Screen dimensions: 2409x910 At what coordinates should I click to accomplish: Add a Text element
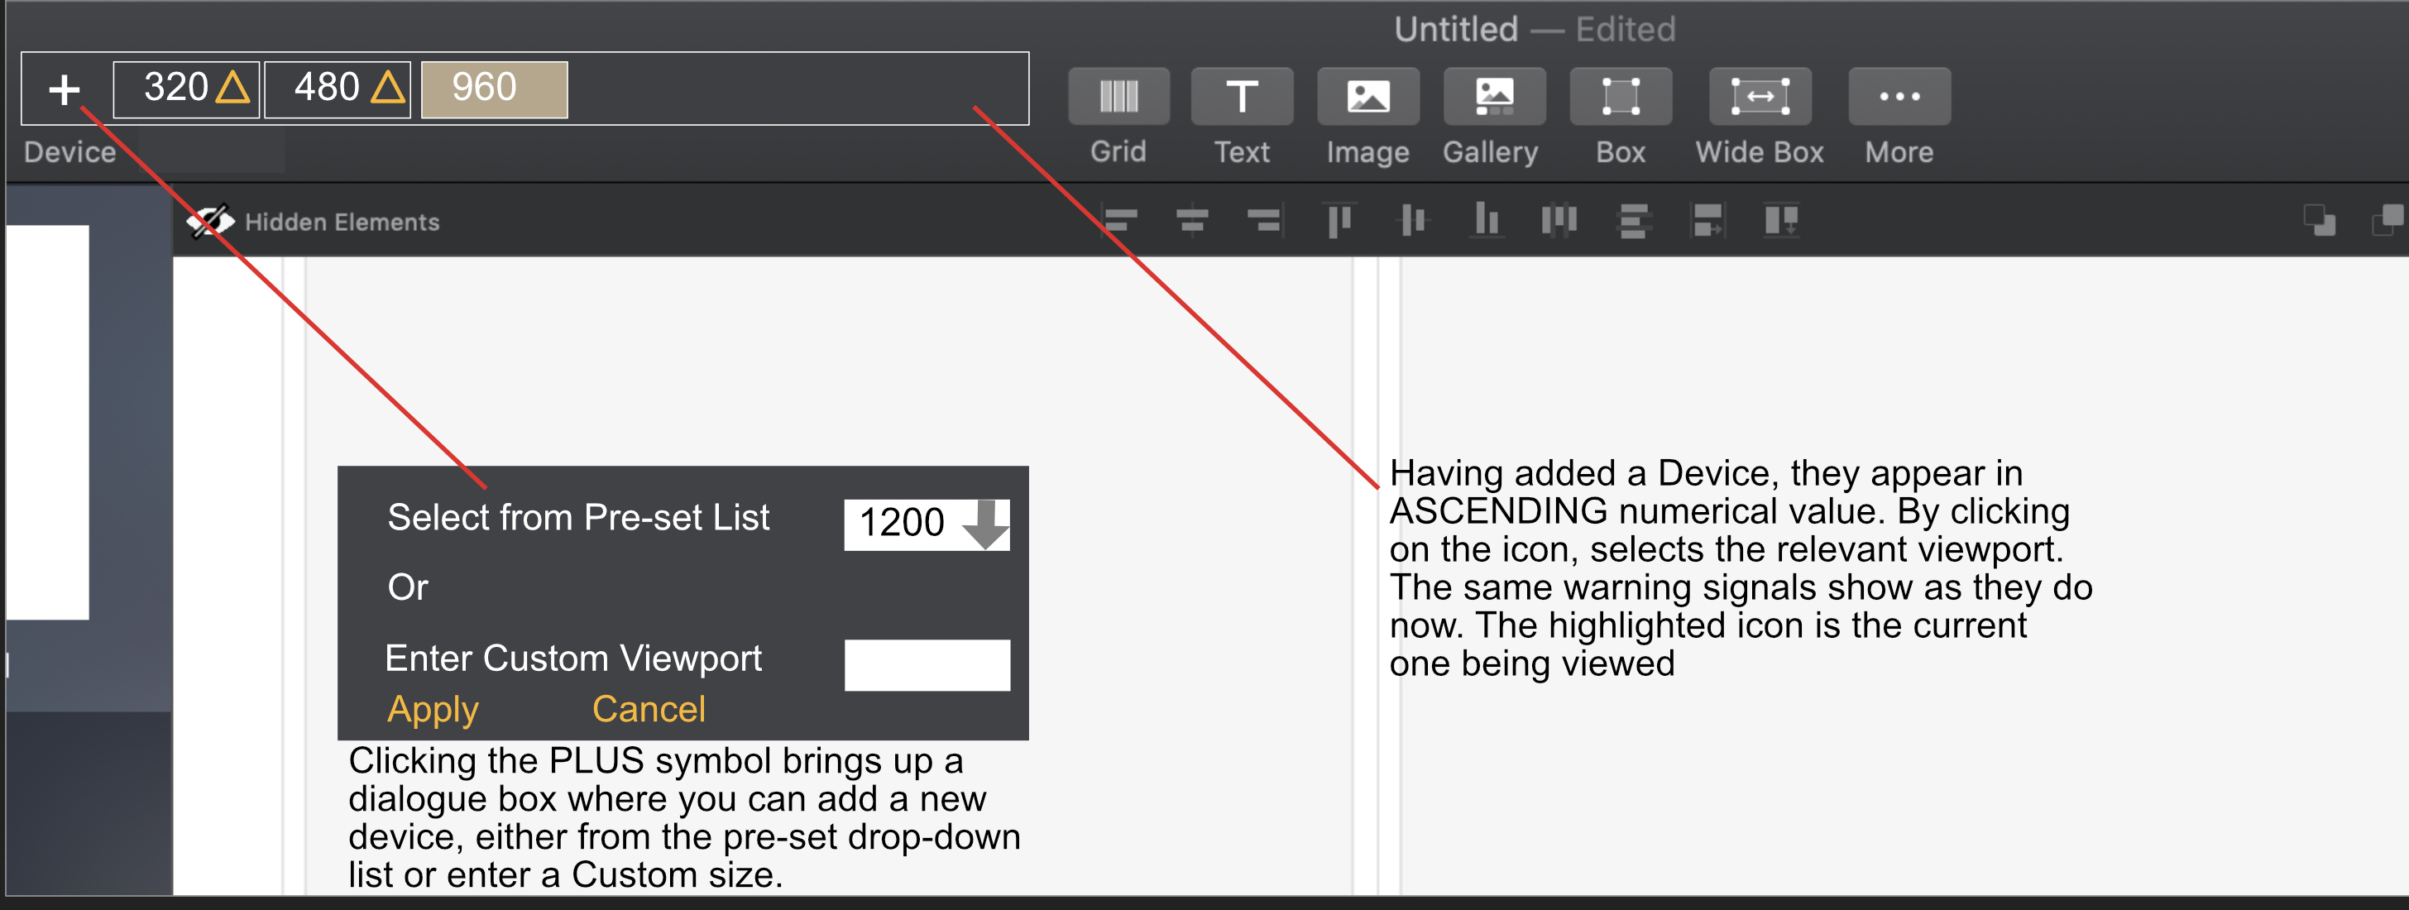pos(1242,96)
